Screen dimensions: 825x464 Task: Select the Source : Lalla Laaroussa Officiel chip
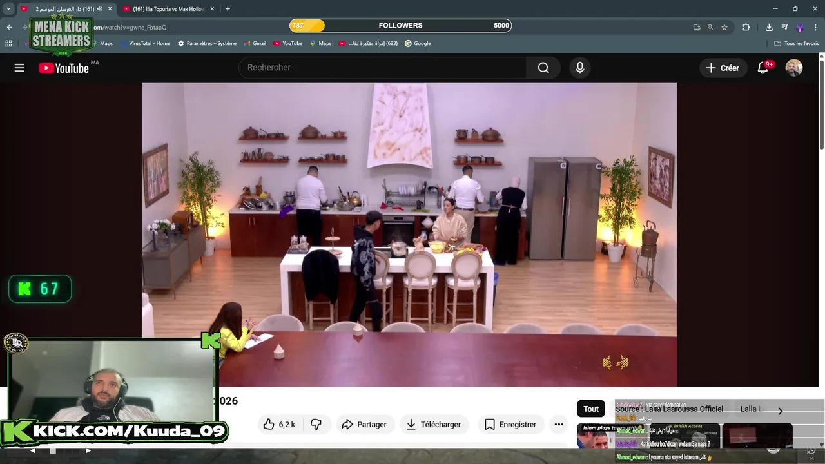[669, 409]
